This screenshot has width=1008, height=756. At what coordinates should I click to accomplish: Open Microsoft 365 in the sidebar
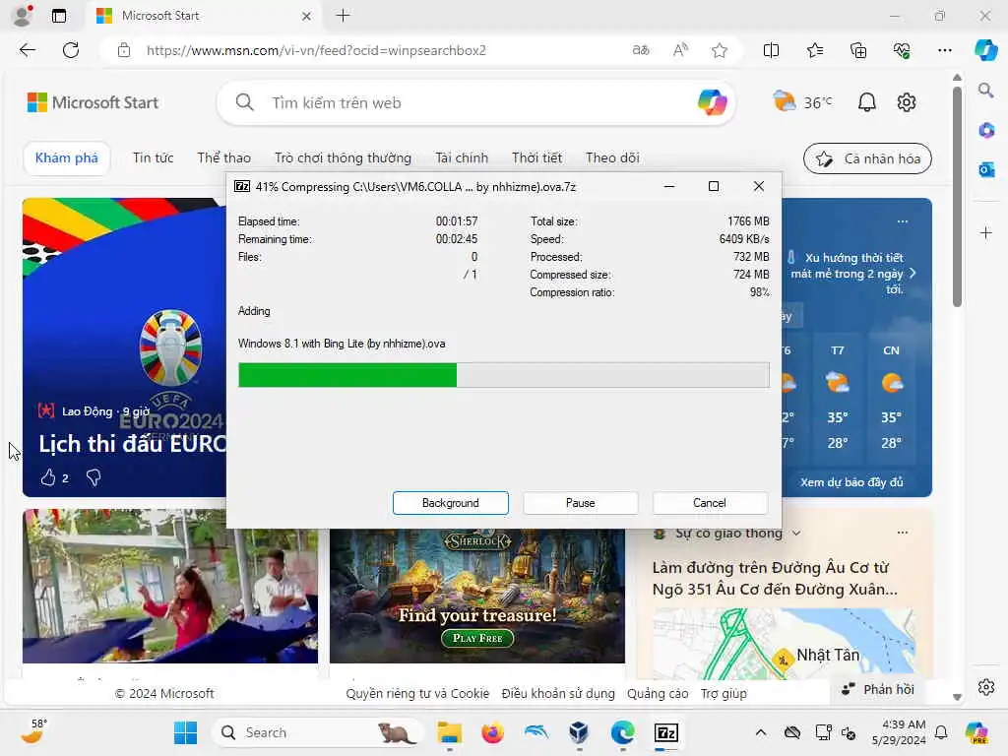point(986,131)
